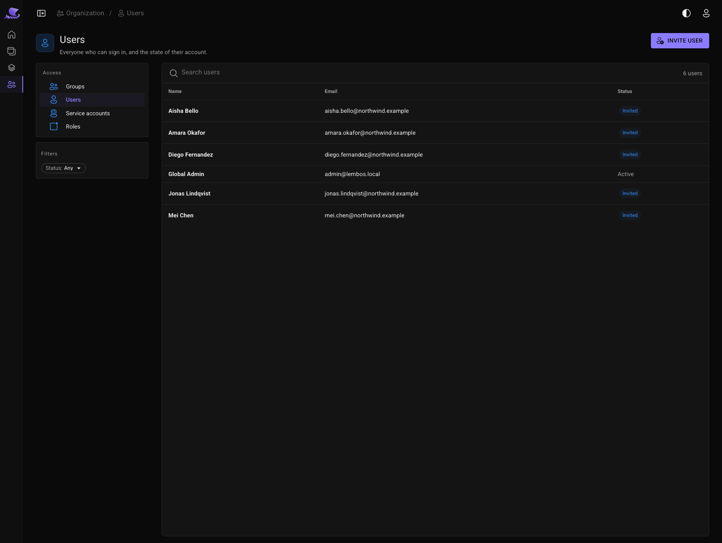Toggle dark/light theme contrast icon
The width and height of the screenshot is (722, 543).
tap(686, 13)
